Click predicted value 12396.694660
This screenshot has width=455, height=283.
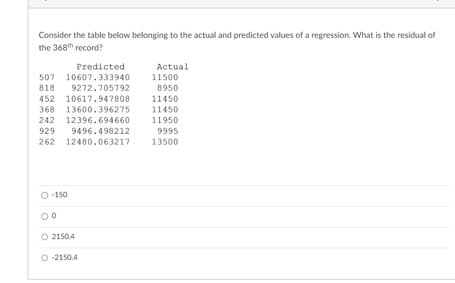pos(98,120)
